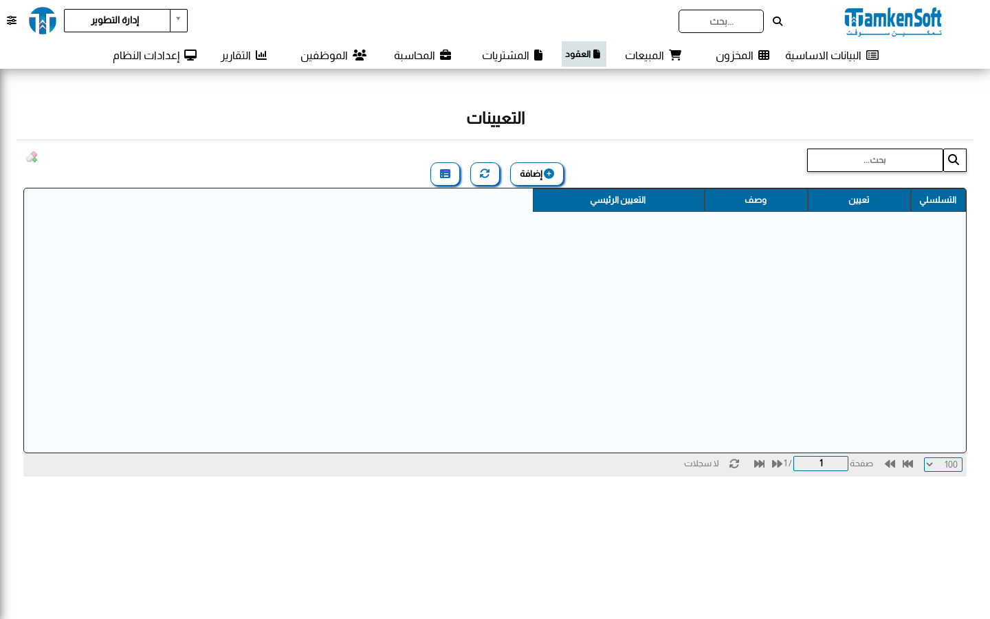Click the pager reload icon near لا سجلات

pyautogui.click(x=734, y=464)
